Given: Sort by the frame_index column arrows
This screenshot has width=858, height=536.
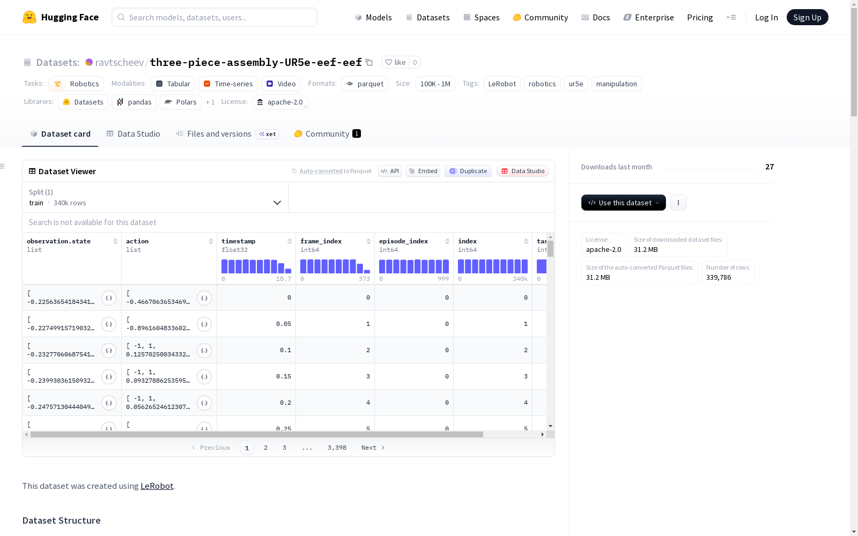Looking at the screenshot, I should click(x=368, y=241).
